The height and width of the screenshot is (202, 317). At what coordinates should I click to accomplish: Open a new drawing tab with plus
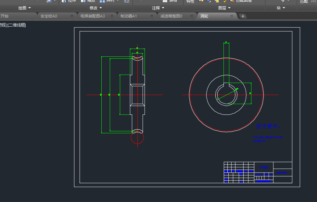[243, 16]
